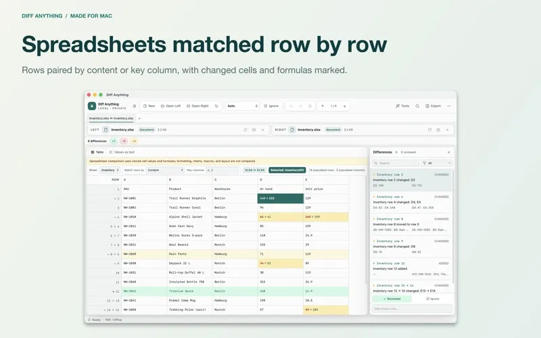Click the search magnifier icon in toolbar
Viewport: 541px width, 338px height.
pos(417,106)
